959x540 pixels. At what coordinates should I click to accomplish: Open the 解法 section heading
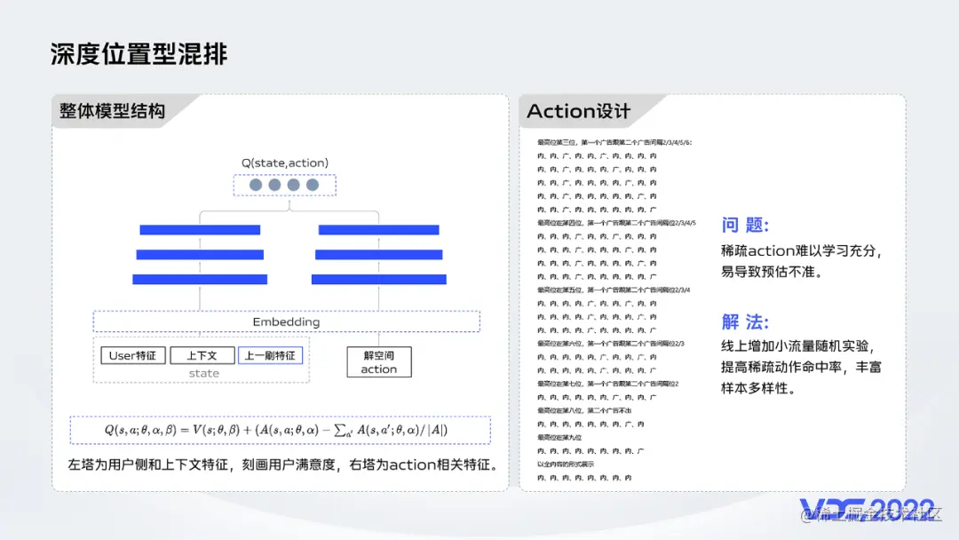point(747,322)
